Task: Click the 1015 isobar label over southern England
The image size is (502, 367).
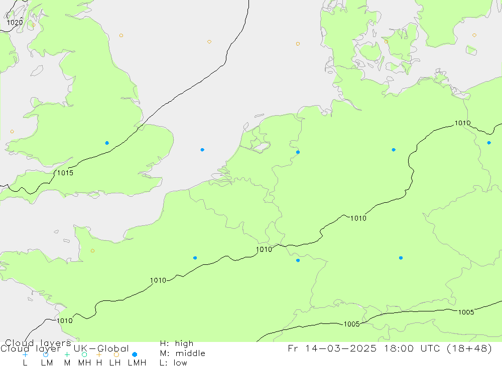Action: 65,173
